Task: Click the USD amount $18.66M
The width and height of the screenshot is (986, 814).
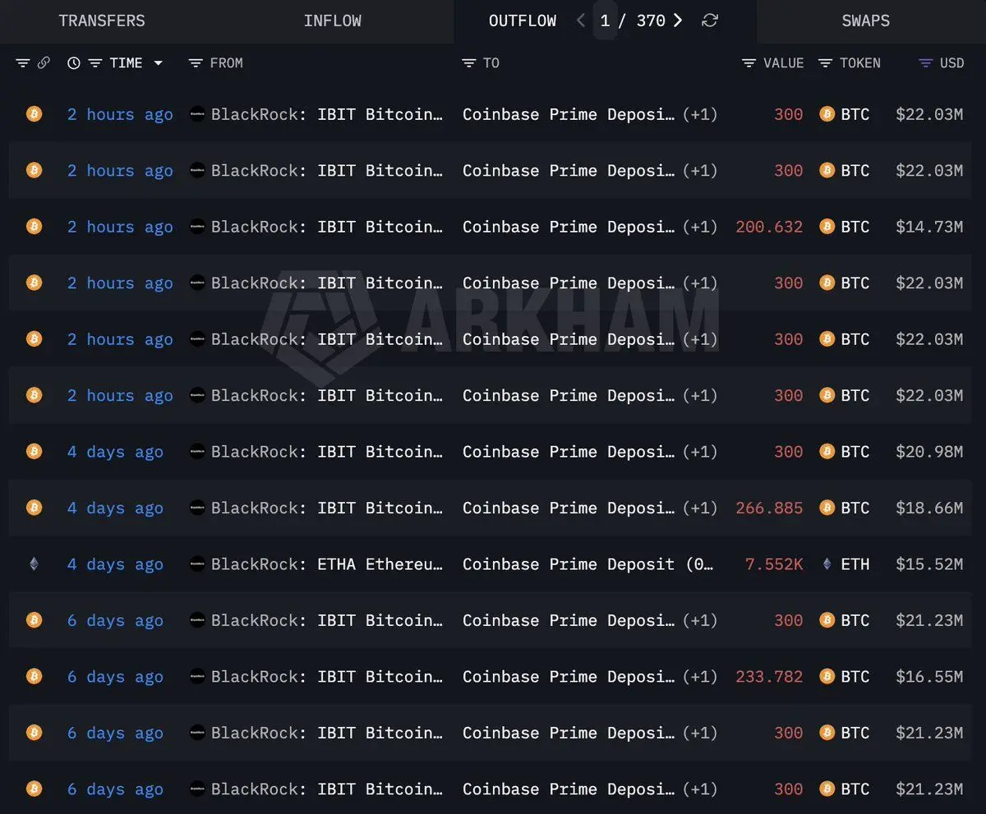Action: click(x=929, y=508)
